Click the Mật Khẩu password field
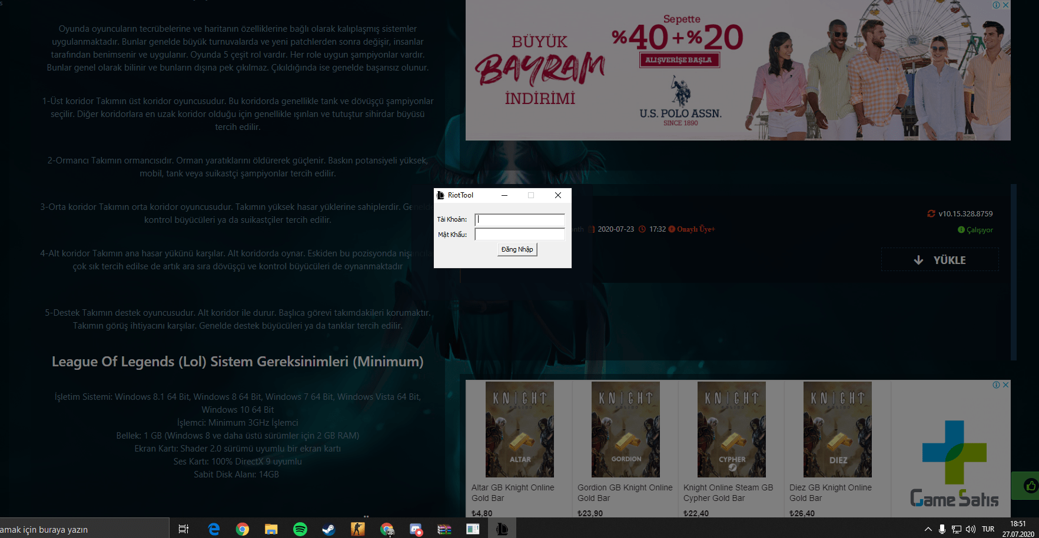This screenshot has width=1039, height=538. click(x=520, y=235)
